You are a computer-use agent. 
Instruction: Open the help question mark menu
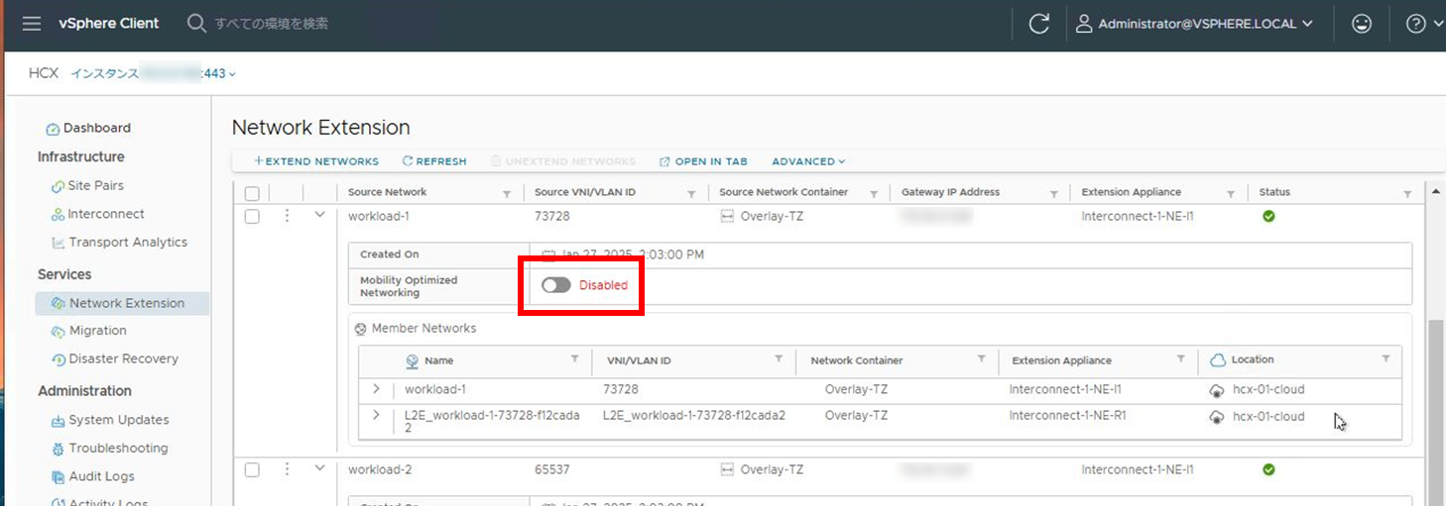tap(1425, 24)
